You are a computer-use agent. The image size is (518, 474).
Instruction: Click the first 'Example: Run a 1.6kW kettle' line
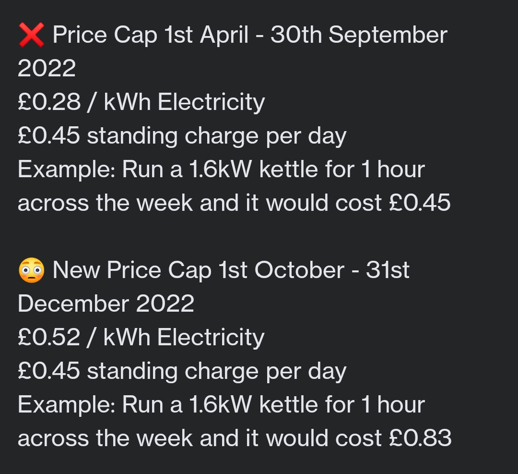click(x=221, y=170)
